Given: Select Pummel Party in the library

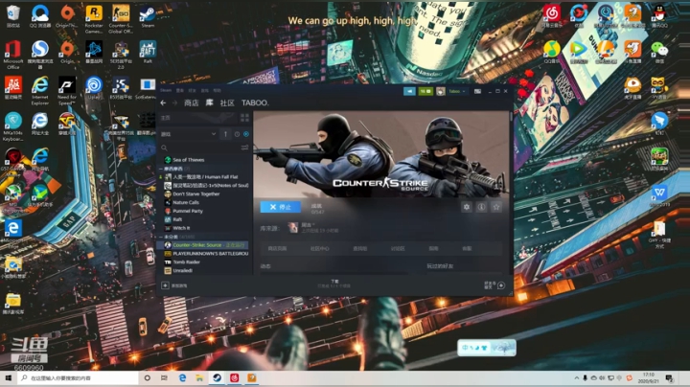Looking at the screenshot, I should (188, 211).
